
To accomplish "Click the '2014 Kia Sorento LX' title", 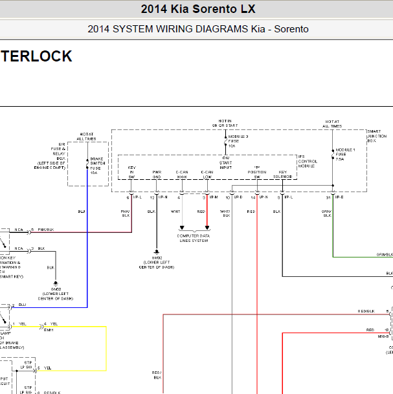I will (x=198, y=9).
